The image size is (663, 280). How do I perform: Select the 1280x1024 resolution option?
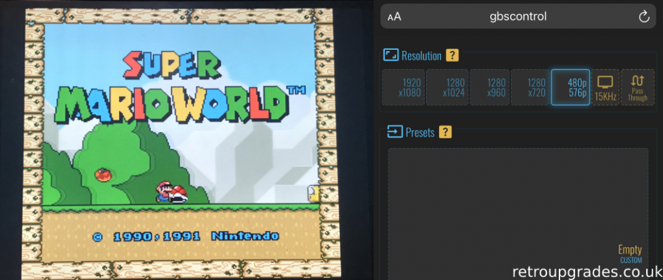pos(447,87)
